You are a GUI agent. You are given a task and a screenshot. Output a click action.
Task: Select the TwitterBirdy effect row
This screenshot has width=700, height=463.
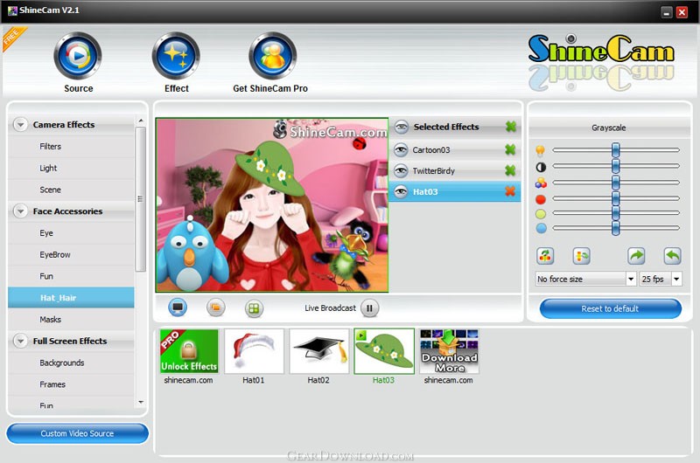[455, 170]
